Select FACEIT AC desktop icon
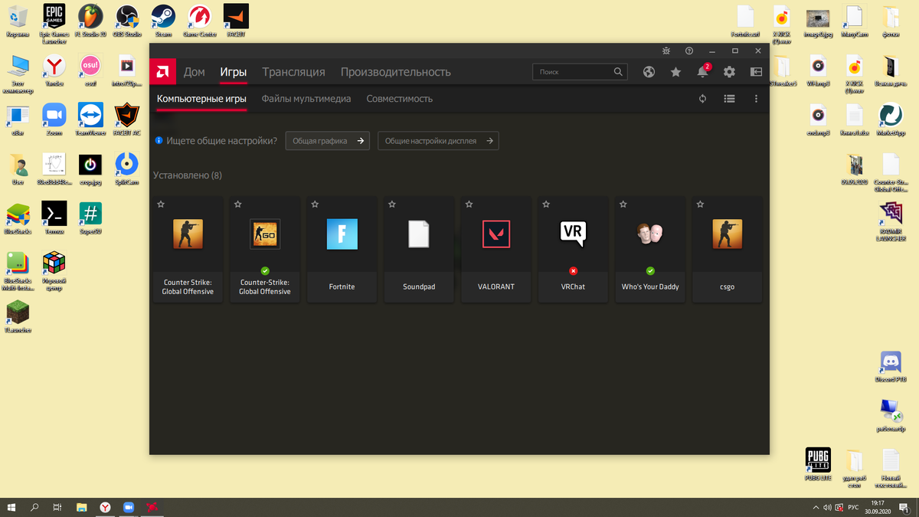Screen dimensions: 919x517 click(x=127, y=120)
